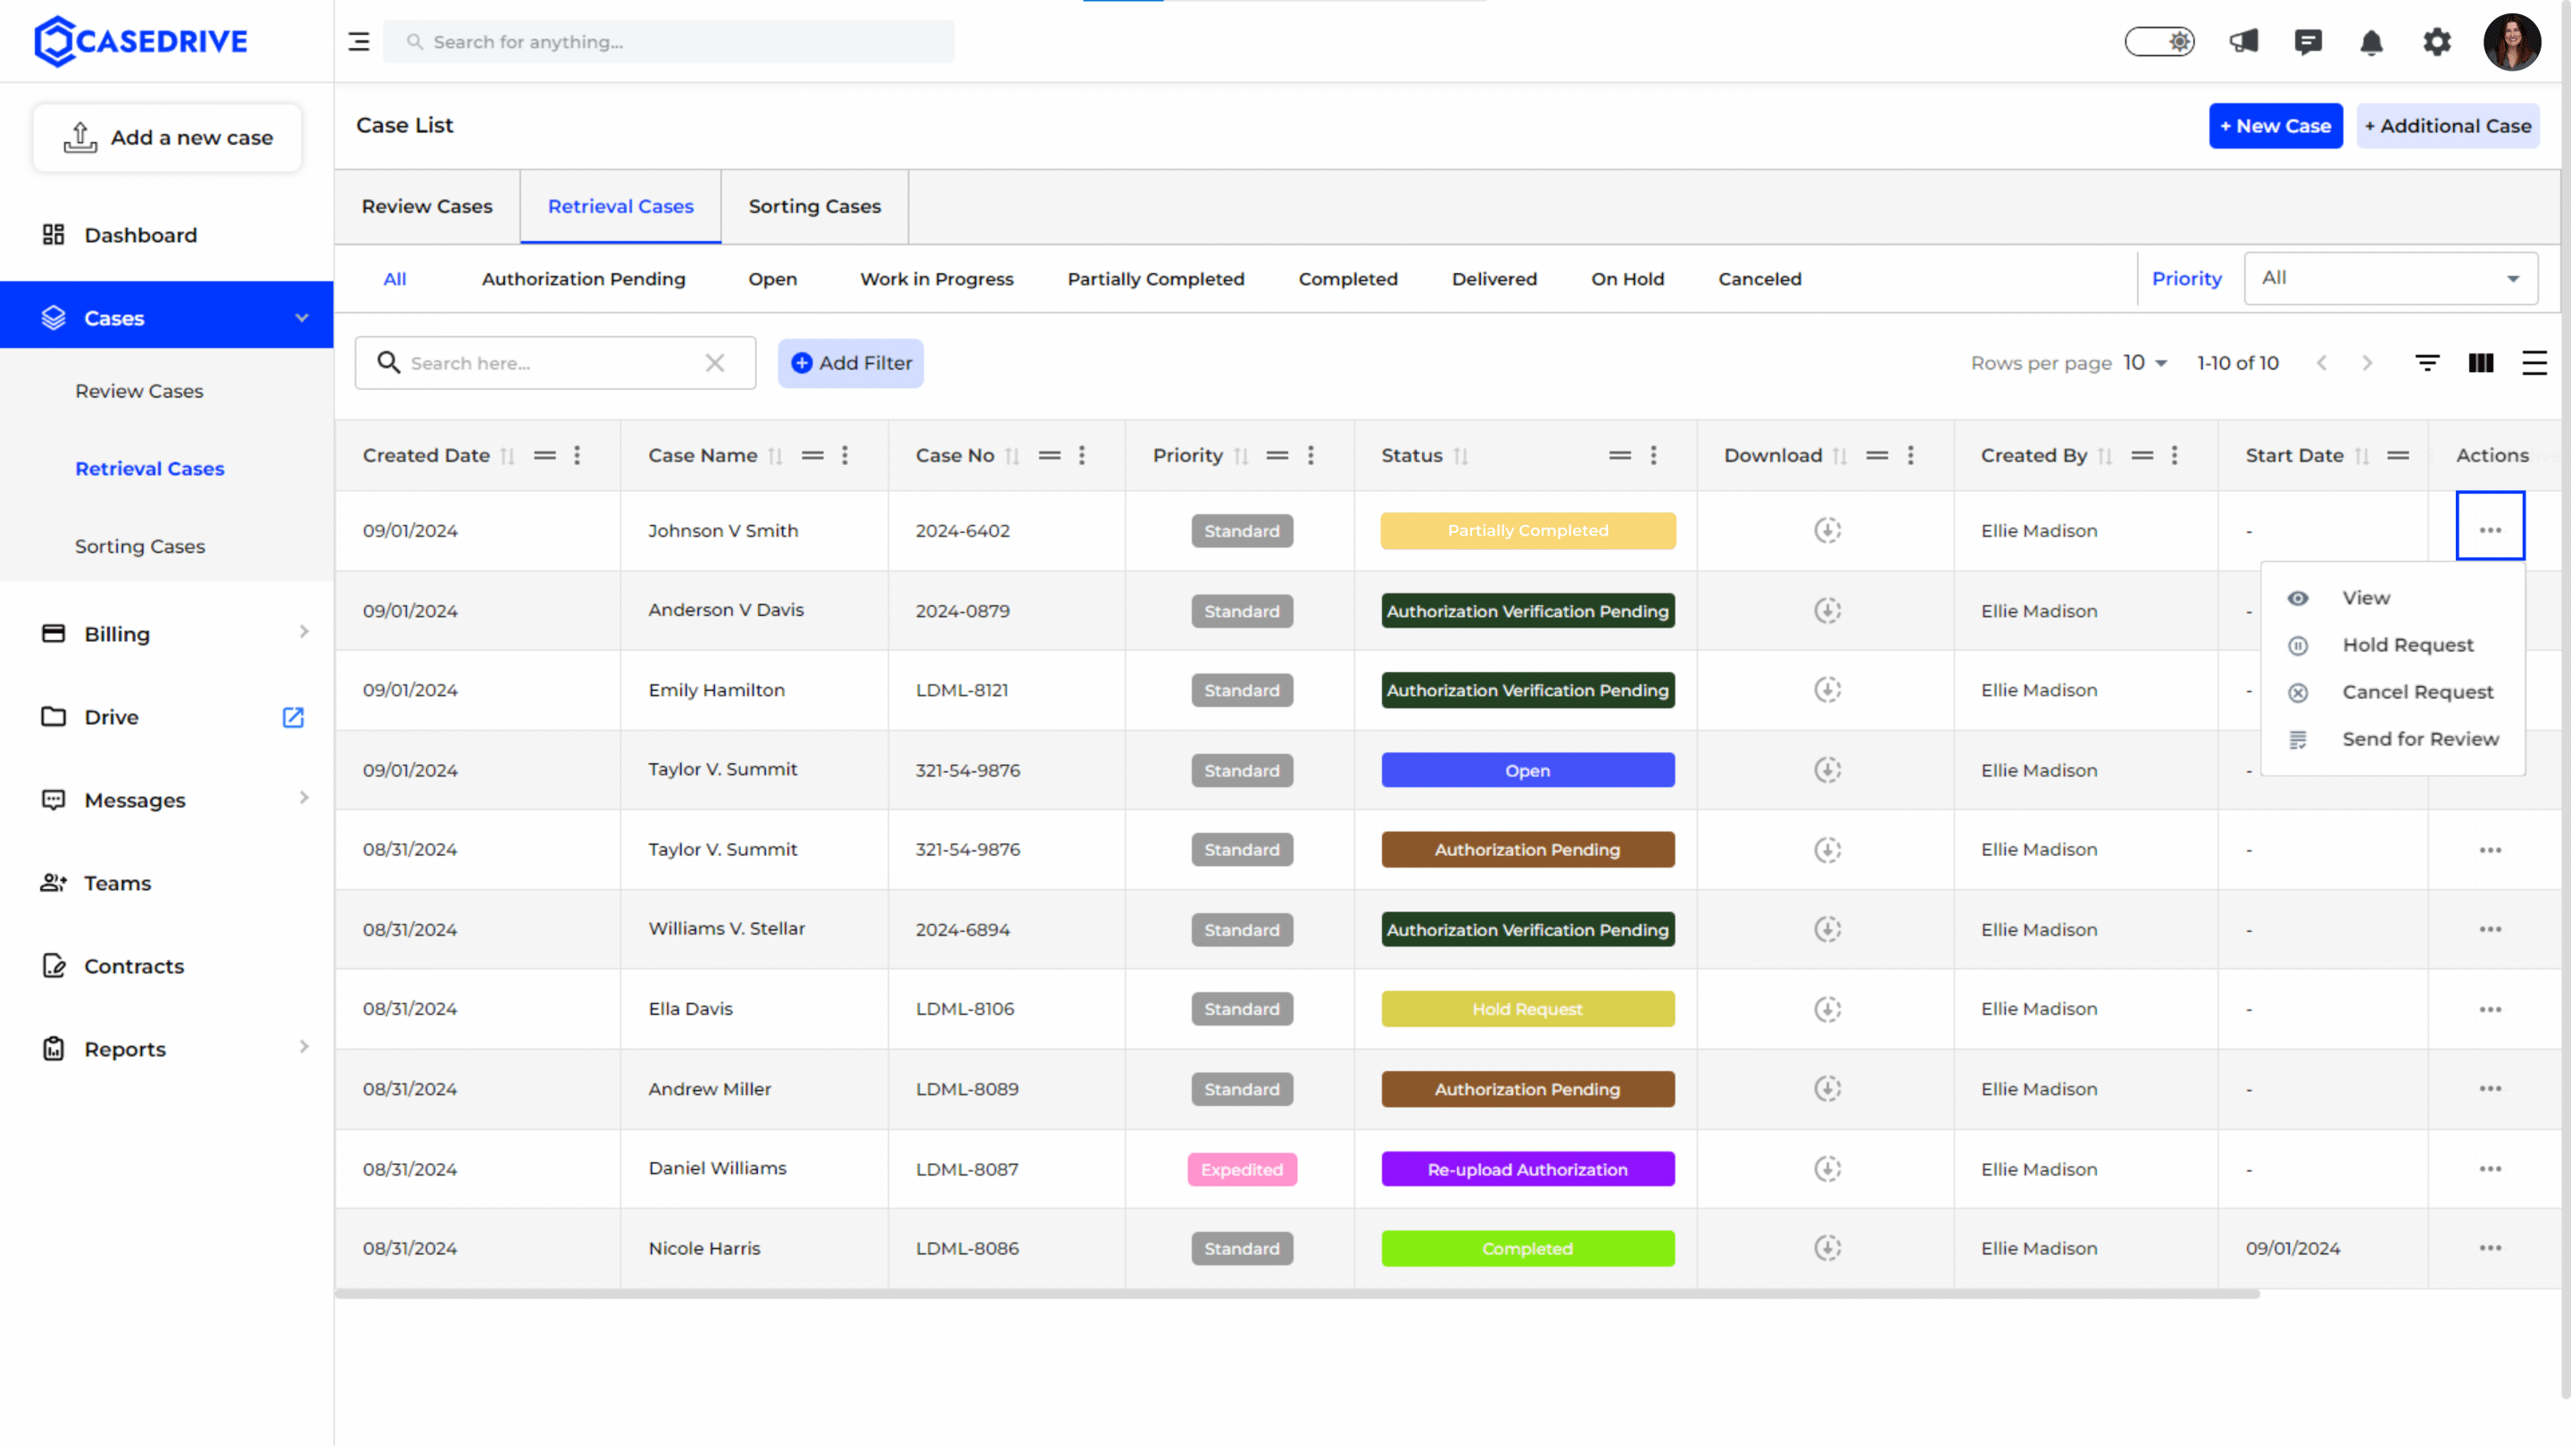The height and width of the screenshot is (1446, 2571).
Task: Download Nicole Harris case files
Action: click(1826, 1249)
